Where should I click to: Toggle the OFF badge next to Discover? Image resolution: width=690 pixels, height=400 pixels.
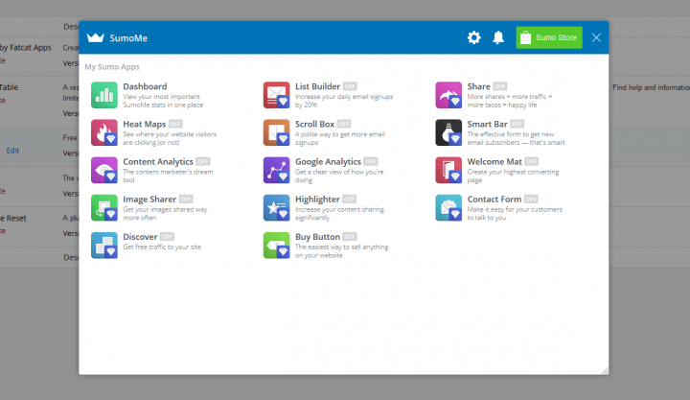(x=167, y=237)
